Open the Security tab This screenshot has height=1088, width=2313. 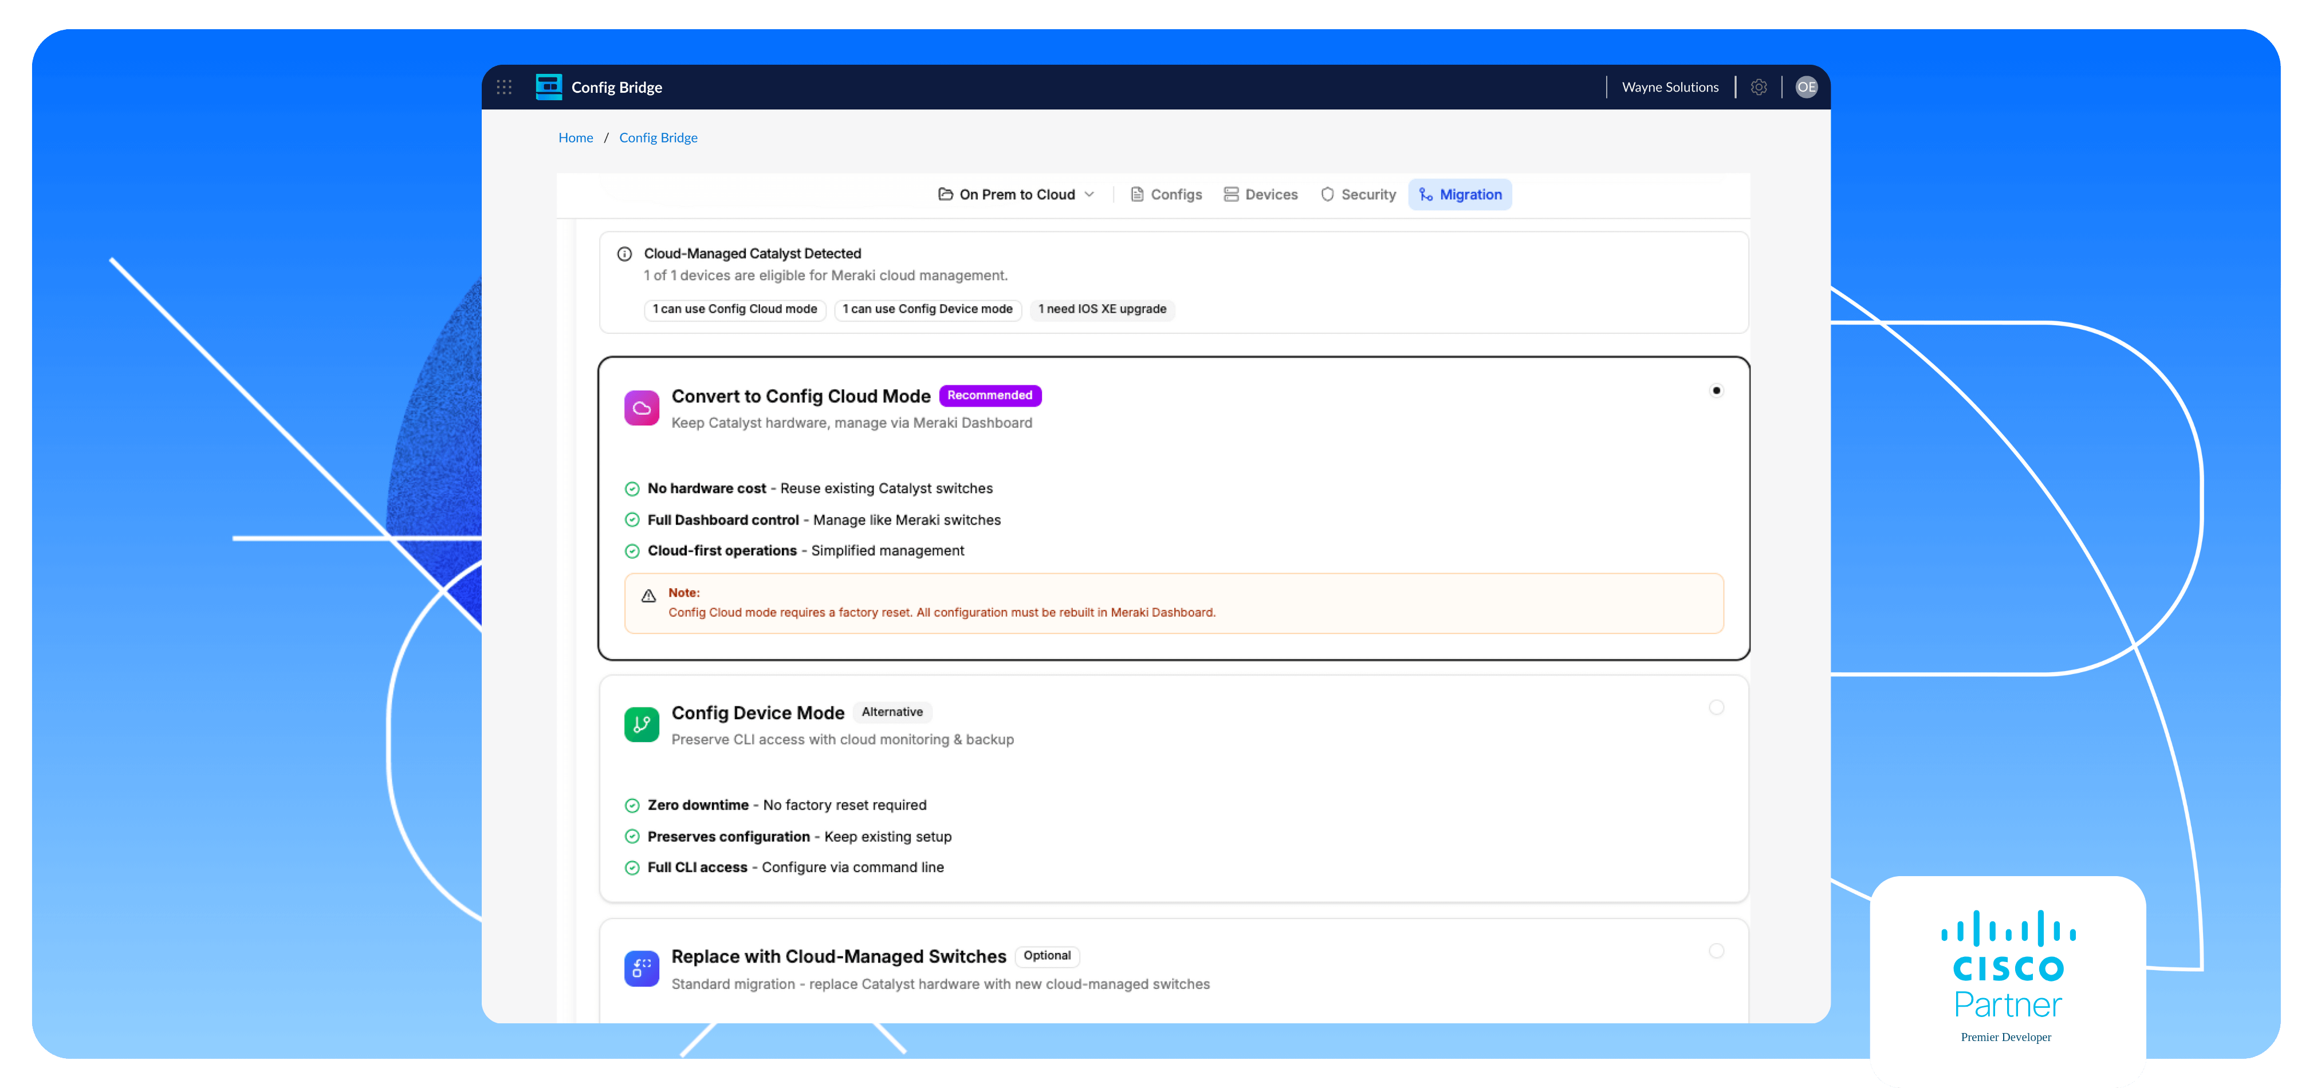pyautogui.click(x=1358, y=194)
